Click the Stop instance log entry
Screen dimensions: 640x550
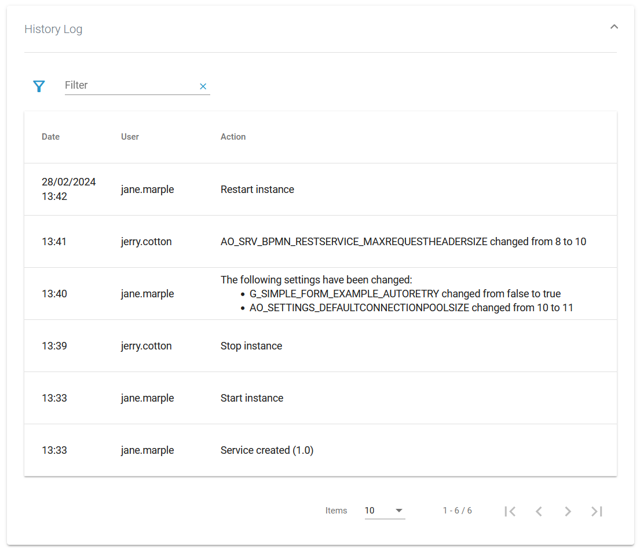pos(251,346)
